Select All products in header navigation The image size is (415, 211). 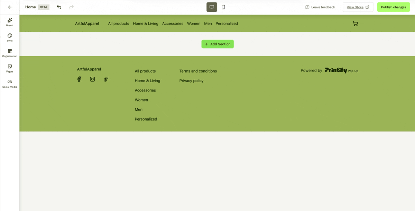(x=119, y=23)
